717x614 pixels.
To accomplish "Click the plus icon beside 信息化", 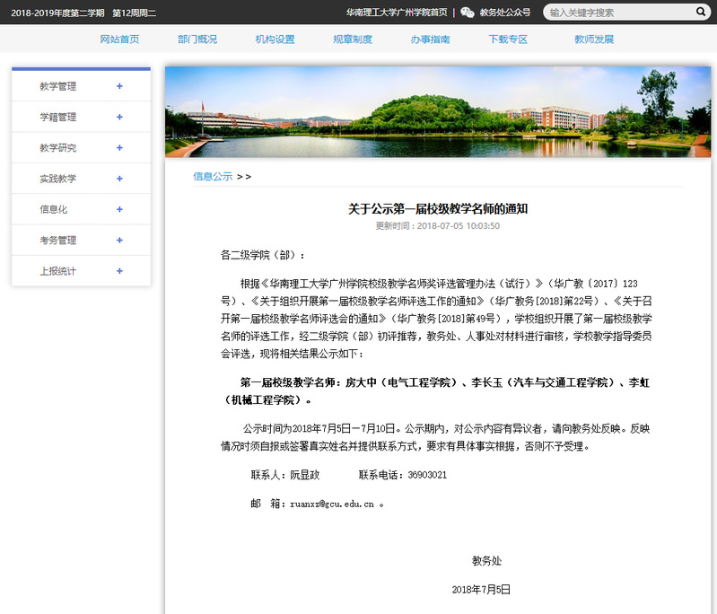I will [x=119, y=209].
